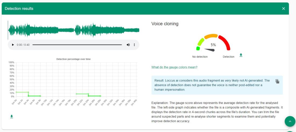Download the detection percentage chart
The height and width of the screenshot is (132, 296).
coord(12,117)
